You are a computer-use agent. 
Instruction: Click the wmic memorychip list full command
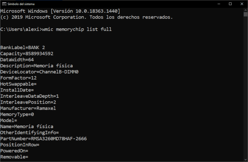(x=77, y=29)
